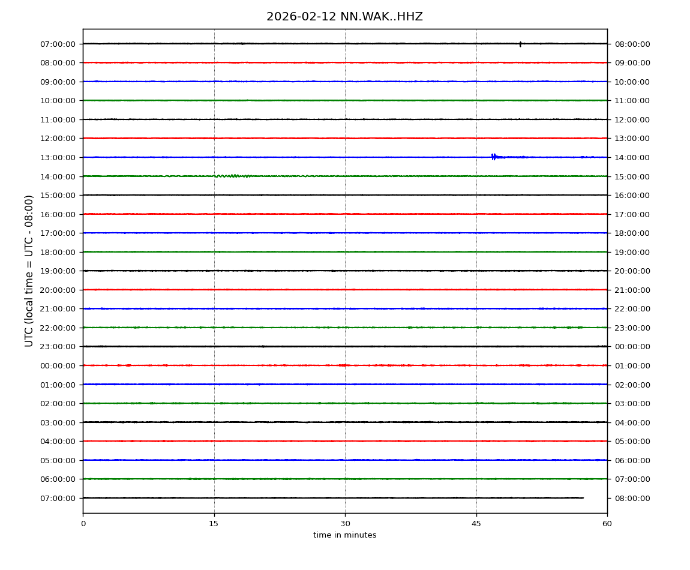Viewport: 690px width, 570px height.
Task: Click the 22:00:00 label on the right axis
Action: (x=632, y=308)
